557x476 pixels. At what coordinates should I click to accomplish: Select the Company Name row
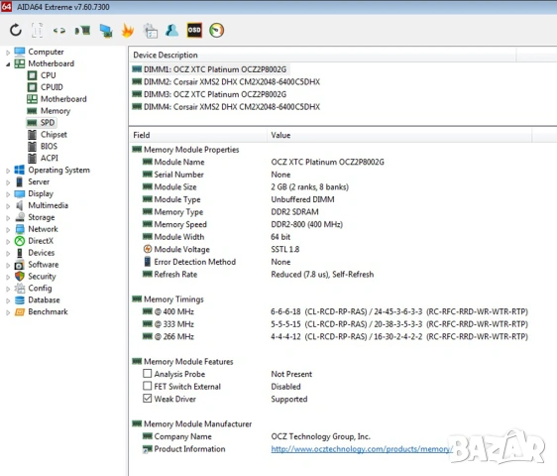coord(330,436)
